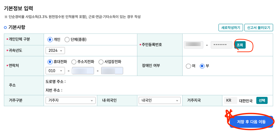Click 신고서 불러오기 button
The height and width of the screenshot is (131, 277).
[x=259, y=28]
